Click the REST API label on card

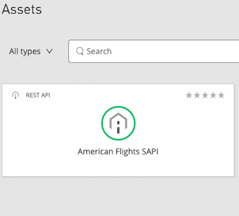tap(38, 95)
